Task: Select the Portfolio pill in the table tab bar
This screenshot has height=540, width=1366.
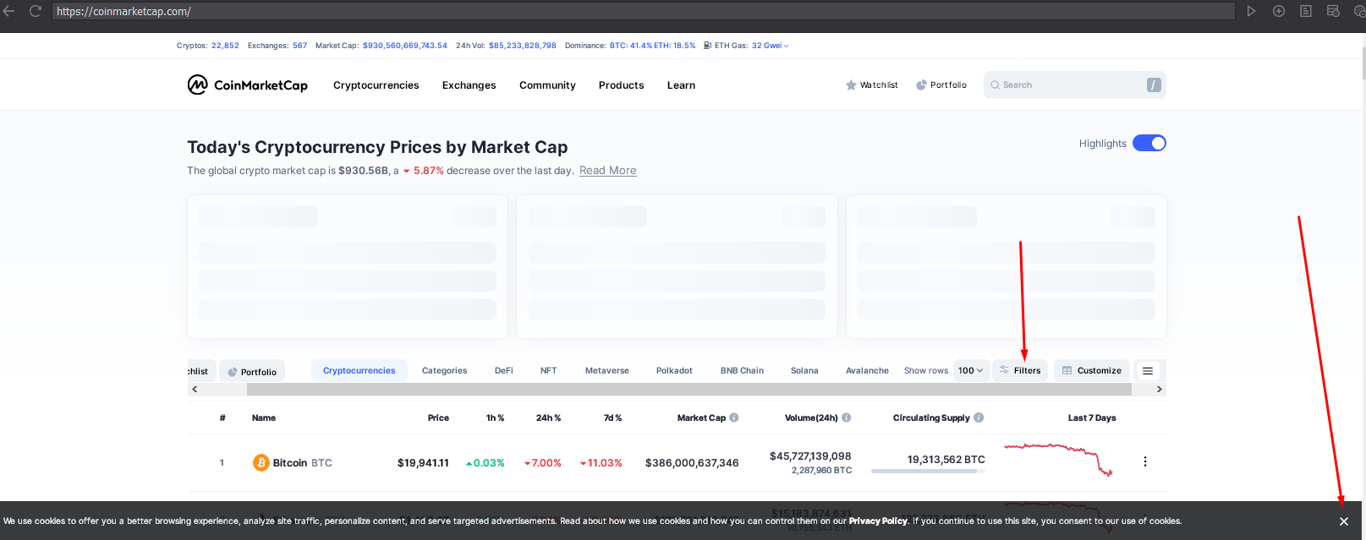Action: 252,372
